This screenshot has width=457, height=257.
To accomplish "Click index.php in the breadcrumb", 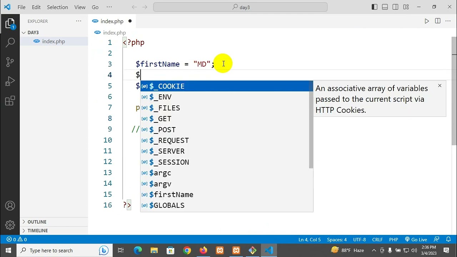I will (x=114, y=32).
